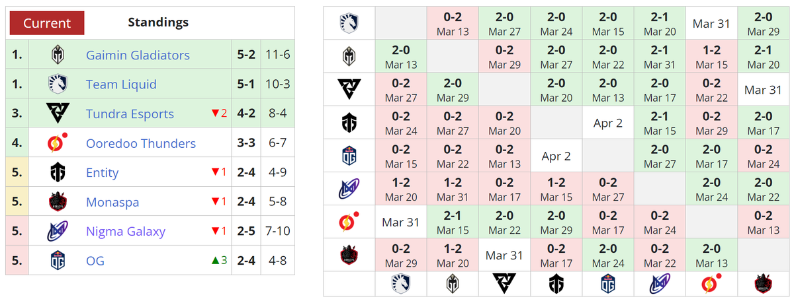Click the Nigma Galaxy logo in standings
Image resolution: width=794 pixels, height=305 pixels.
click(x=57, y=231)
